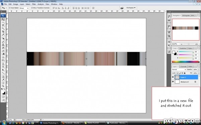Pick a color from the spectrum ramp
Screen dimensions: 201x125
point(186,62)
